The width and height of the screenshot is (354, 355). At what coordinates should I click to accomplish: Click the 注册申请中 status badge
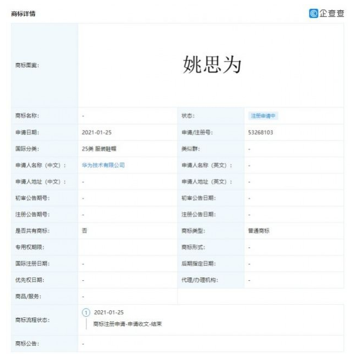(264, 116)
